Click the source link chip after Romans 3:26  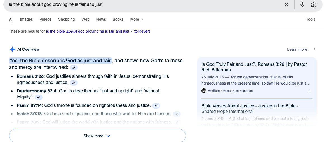coord(74,83)
